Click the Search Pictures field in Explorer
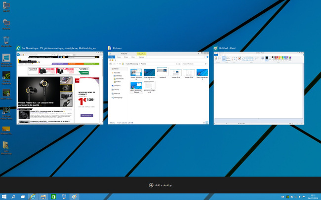This screenshot has width=321, height=200. (x=195, y=64)
